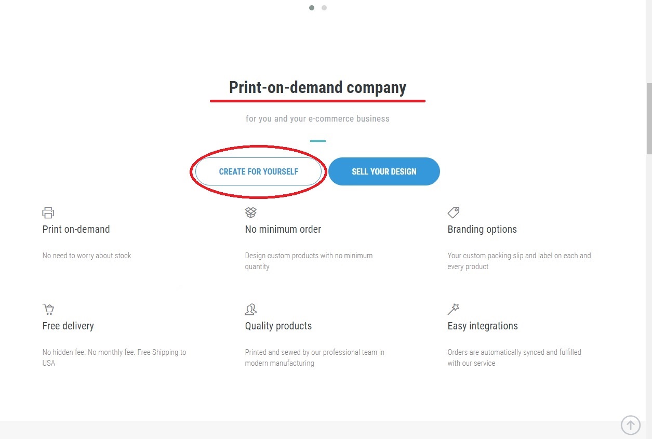Click the Print on-demand feature title
The width and height of the screenshot is (652, 439).
coord(76,229)
